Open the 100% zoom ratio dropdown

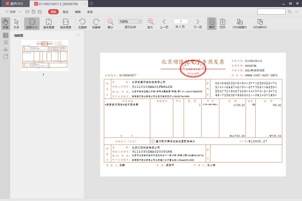coord(130,22)
